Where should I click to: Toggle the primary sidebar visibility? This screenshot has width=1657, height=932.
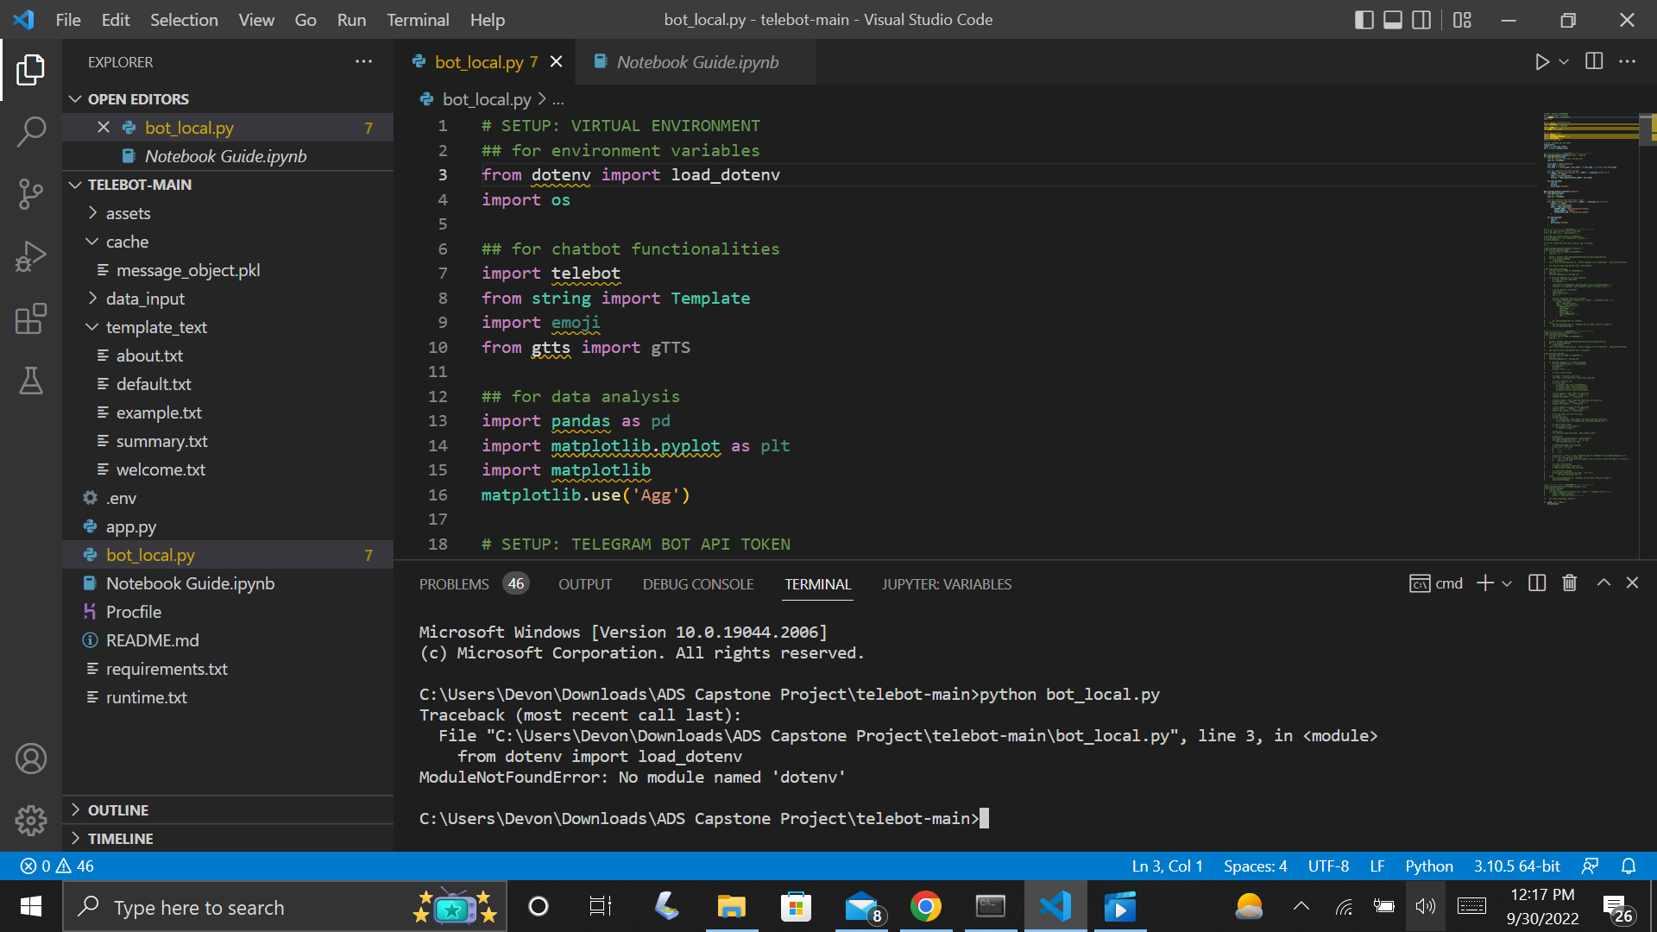point(1364,19)
